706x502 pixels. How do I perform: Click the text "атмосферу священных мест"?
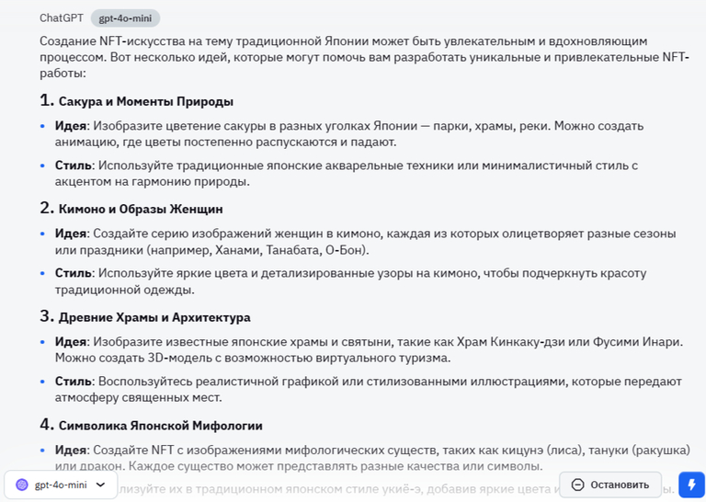(x=138, y=397)
